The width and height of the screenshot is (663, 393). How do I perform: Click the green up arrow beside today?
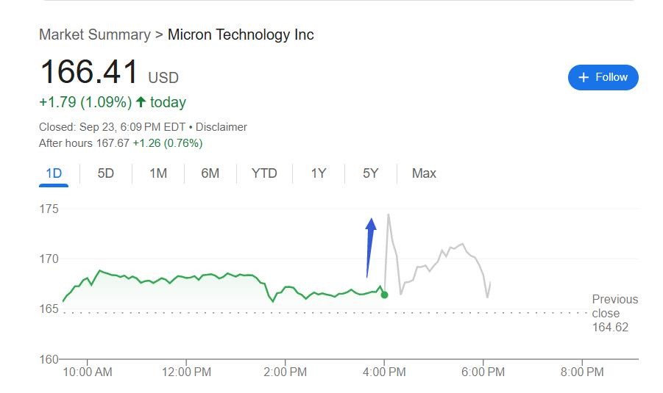(x=141, y=102)
